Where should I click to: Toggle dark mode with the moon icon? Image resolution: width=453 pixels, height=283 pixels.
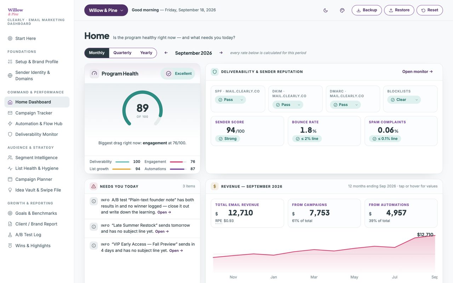click(326, 10)
